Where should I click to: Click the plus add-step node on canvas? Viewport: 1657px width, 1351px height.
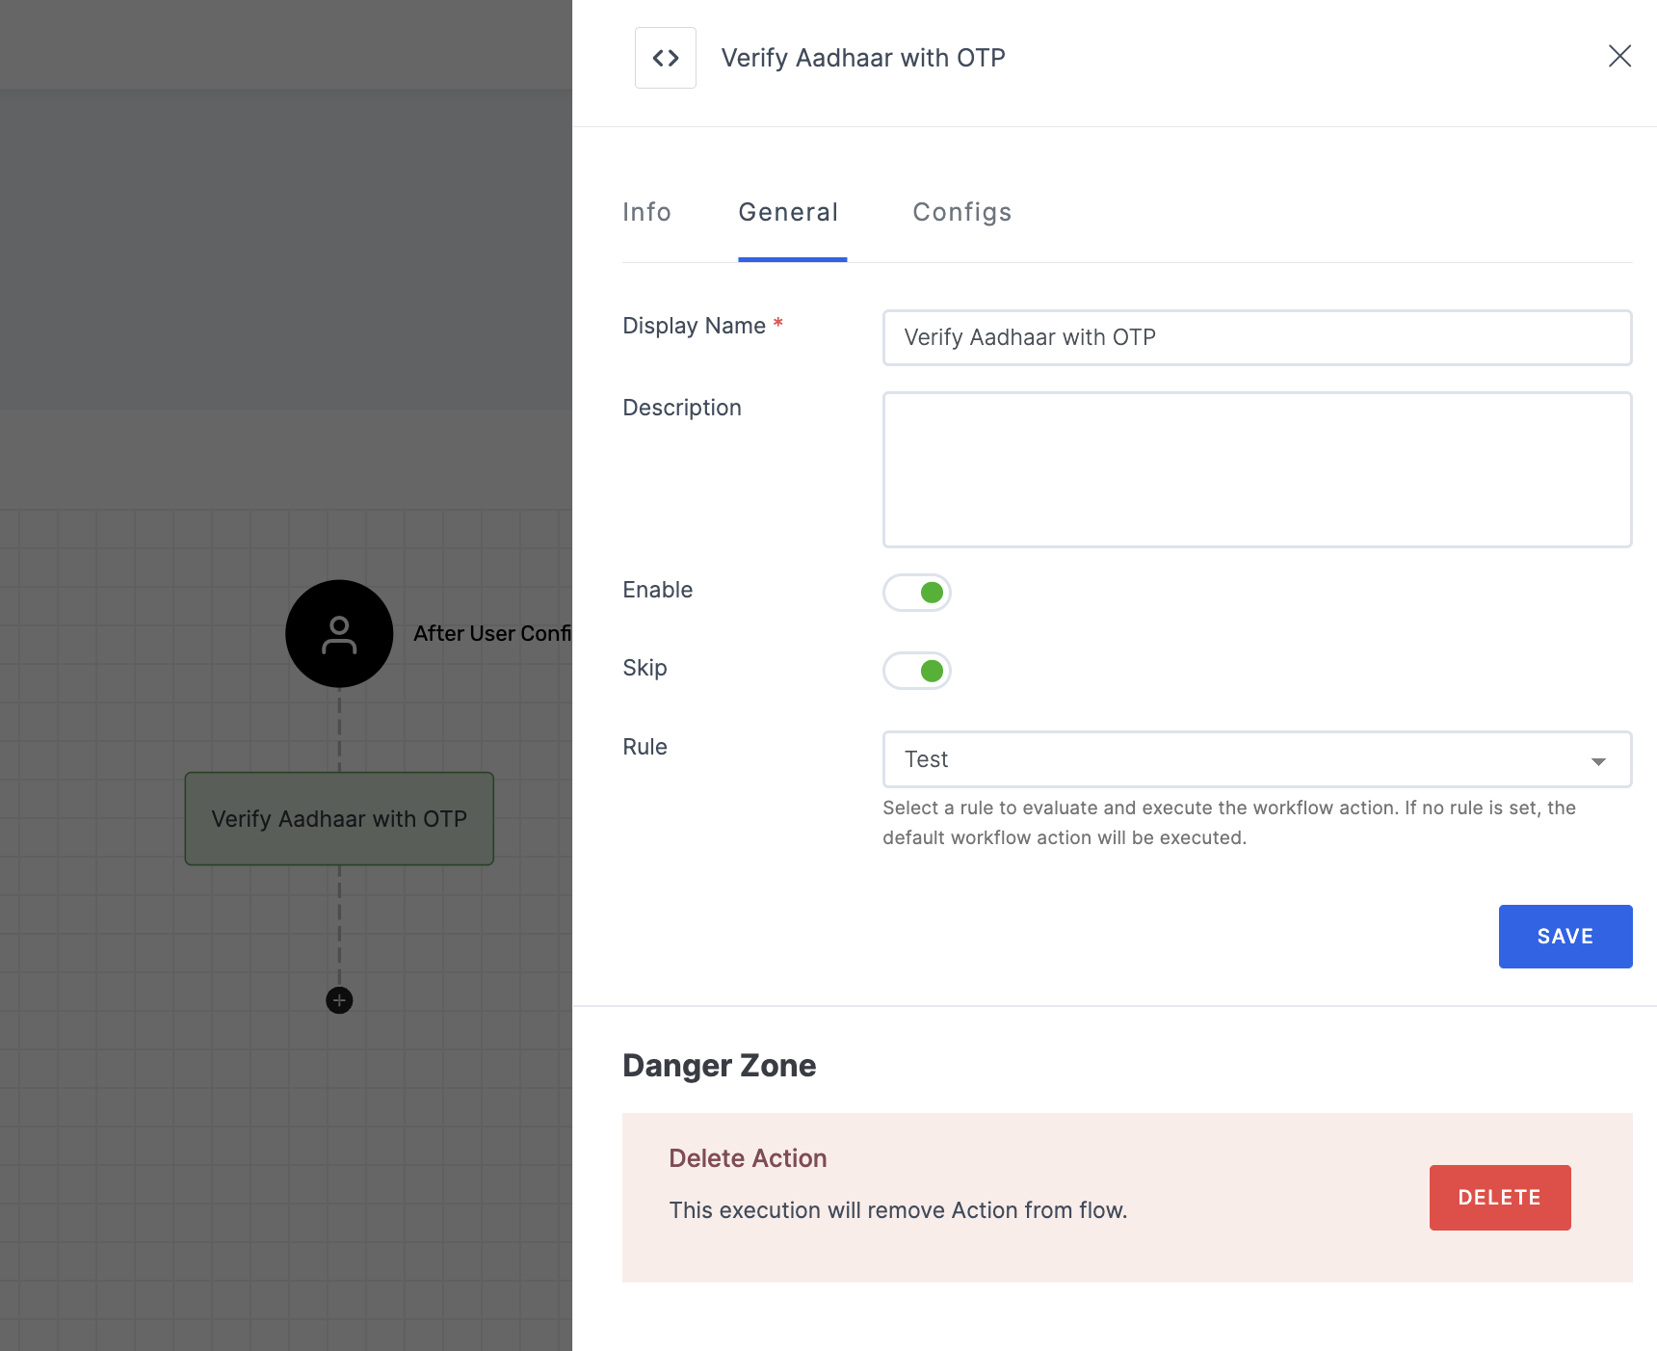(339, 1000)
